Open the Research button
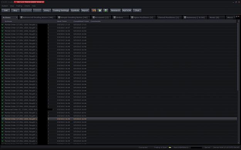Screen dimensions: 241x150 click(115, 10)
